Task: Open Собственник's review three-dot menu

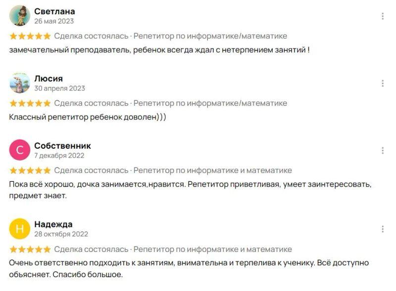Action: click(383, 151)
